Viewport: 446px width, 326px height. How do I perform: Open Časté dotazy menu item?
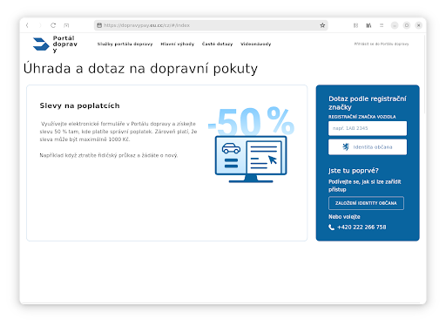click(217, 44)
